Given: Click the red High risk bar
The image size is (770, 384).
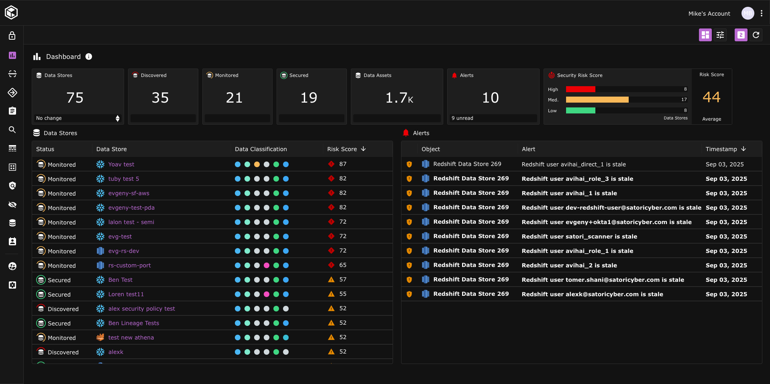Looking at the screenshot, I should pyautogui.click(x=581, y=89).
